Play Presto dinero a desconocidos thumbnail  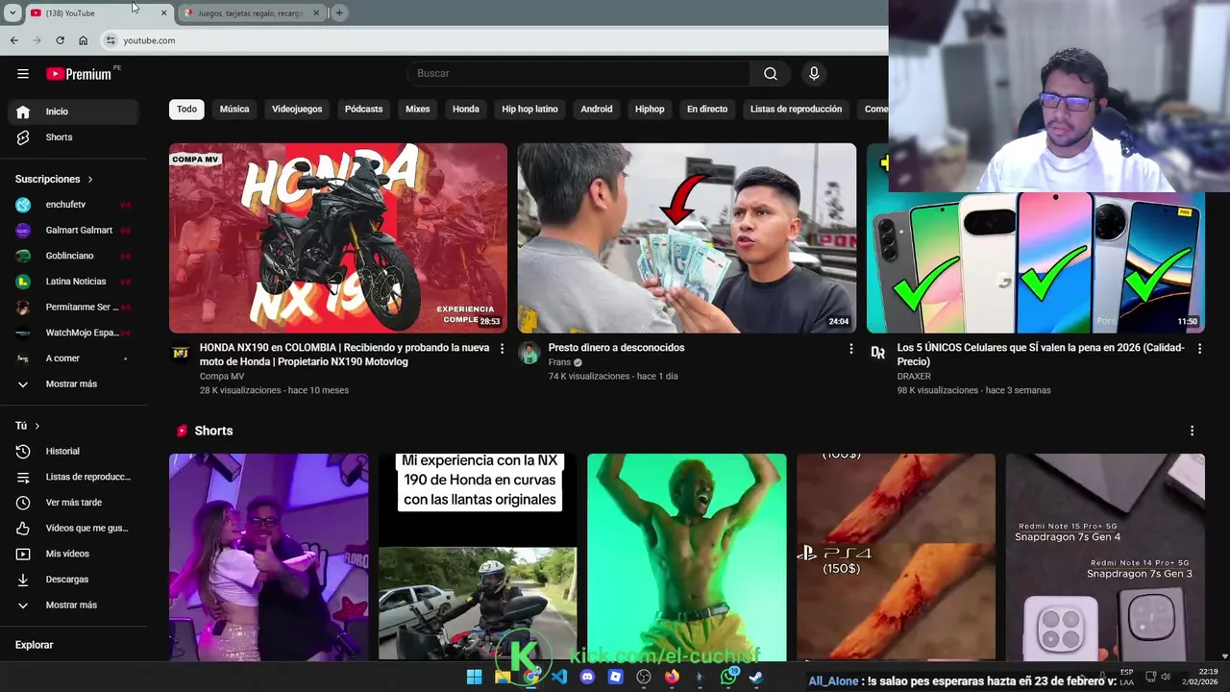(687, 237)
